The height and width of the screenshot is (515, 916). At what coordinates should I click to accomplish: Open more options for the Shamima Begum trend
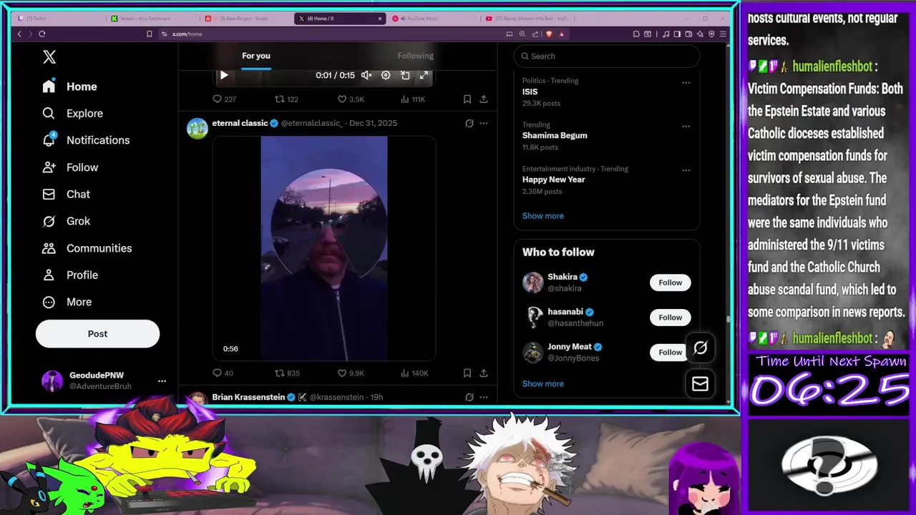tap(686, 126)
